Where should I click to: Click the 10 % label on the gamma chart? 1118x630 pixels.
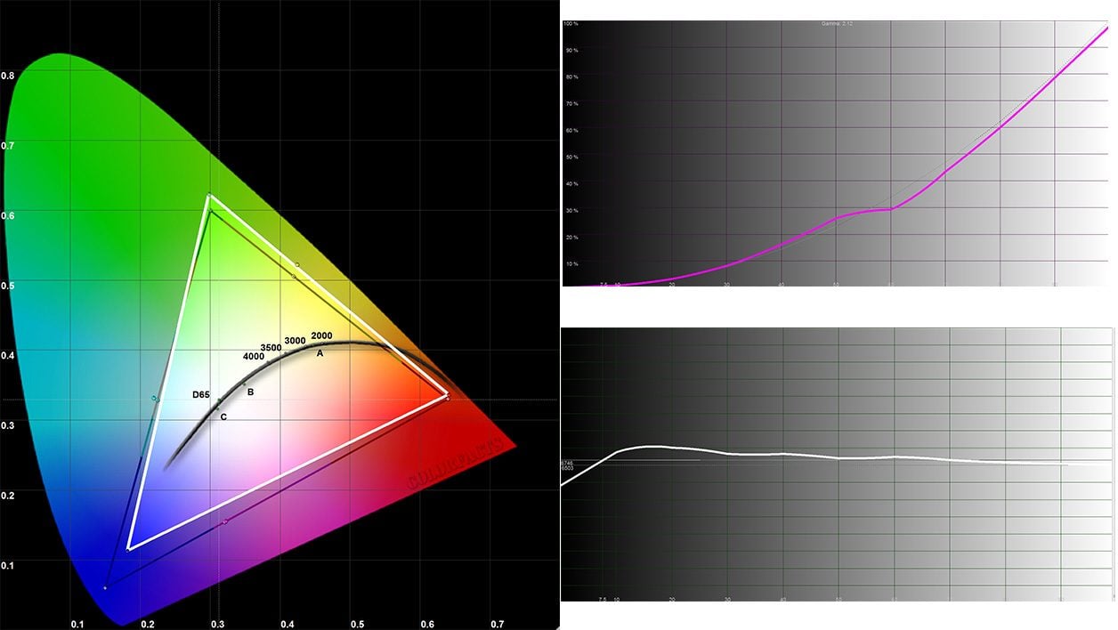point(572,264)
